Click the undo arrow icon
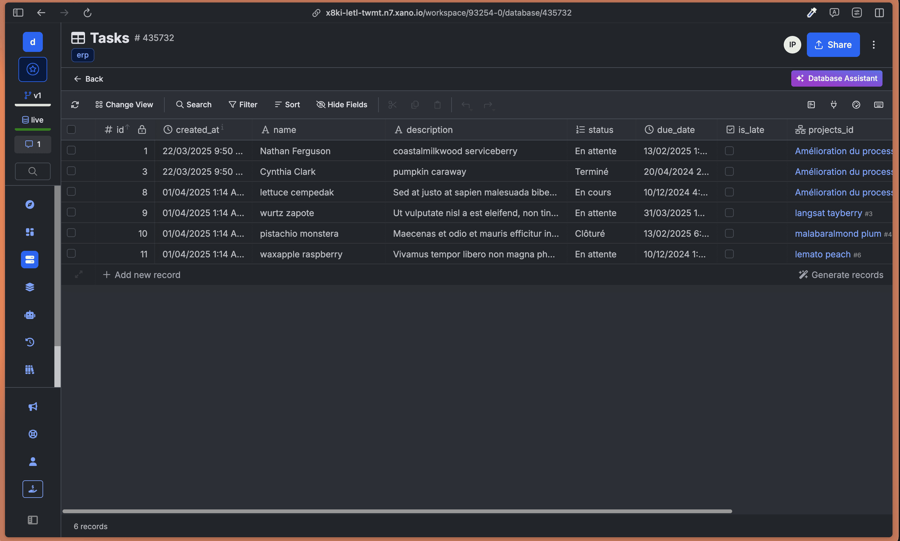 tap(466, 105)
